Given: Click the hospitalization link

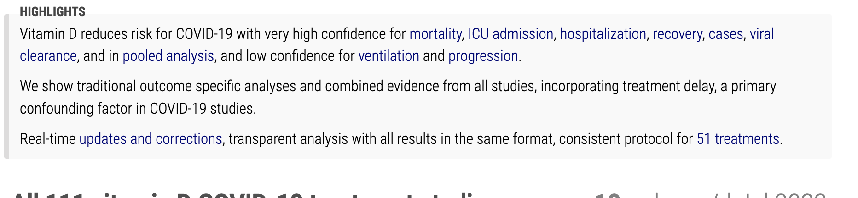Looking at the screenshot, I should tap(603, 34).
